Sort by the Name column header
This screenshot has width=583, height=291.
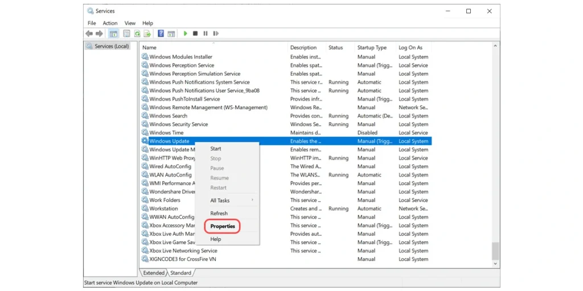point(214,48)
